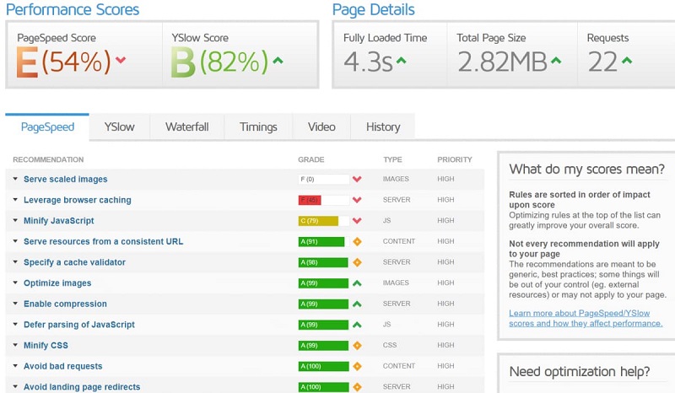
Task: Click the green arrow next to Fully Loaded Time
Action: [402, 60]
